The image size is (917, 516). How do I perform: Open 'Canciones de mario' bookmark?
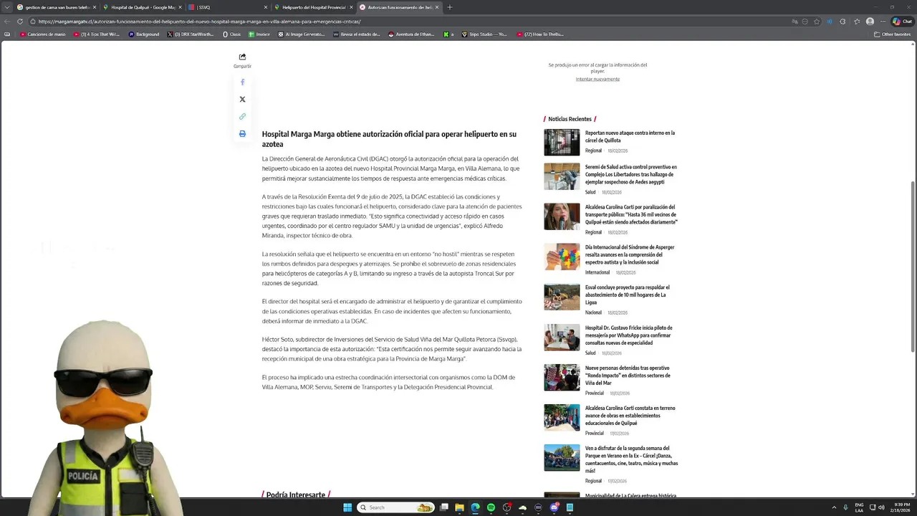[43, 34]
